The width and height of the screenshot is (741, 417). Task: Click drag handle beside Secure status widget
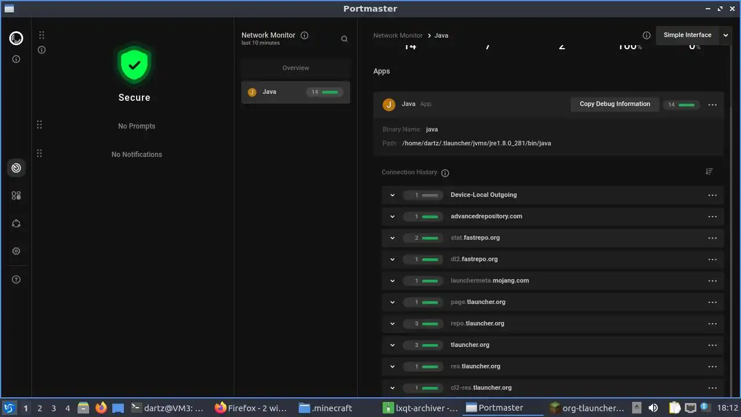pyautogui.click(x=42, y=35)
